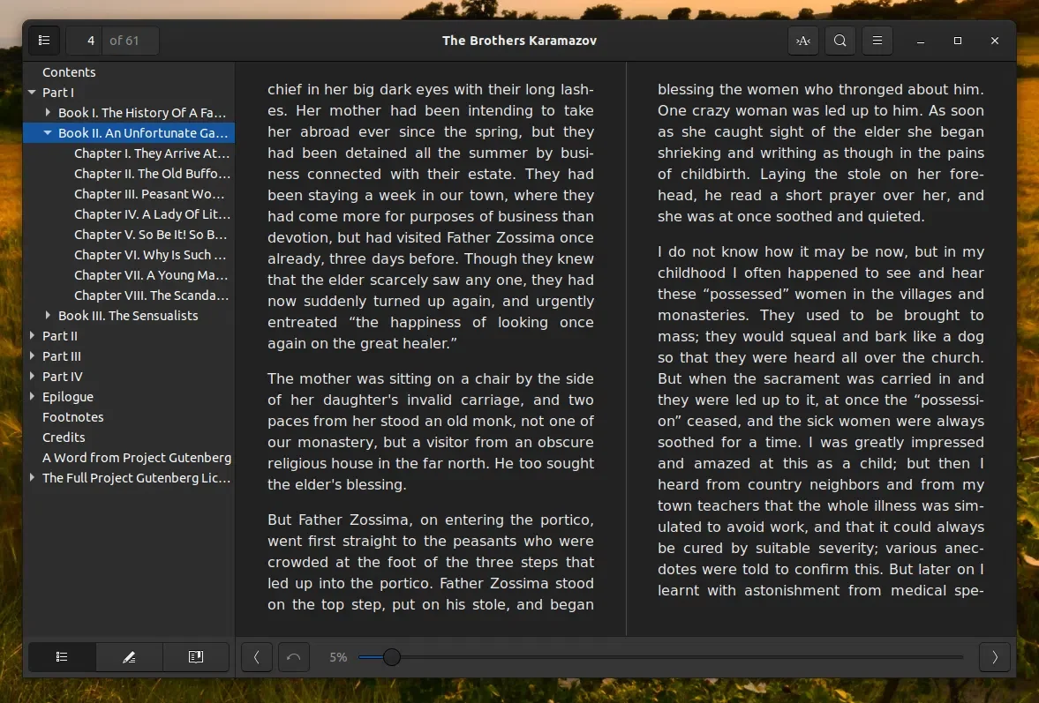Go to the next page
The height and width of the screenshot is (703, 1039).
(x=995, y=656)
